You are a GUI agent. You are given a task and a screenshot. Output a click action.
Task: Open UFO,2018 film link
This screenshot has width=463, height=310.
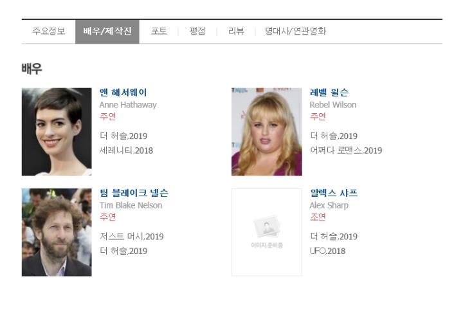pyautogui.click(x=327, y=251)
